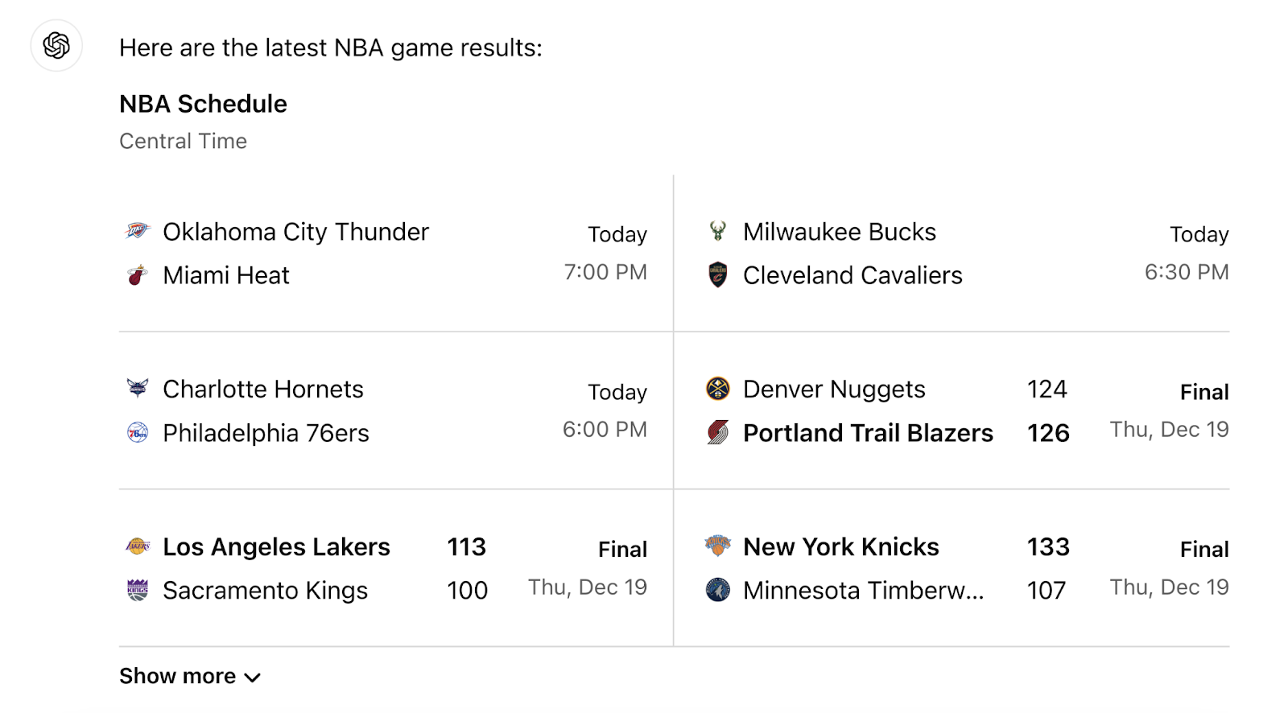Expand the Show more section
Viewport: 1288px width, 713px height.
pyautogui.click(x=178, y=676)
